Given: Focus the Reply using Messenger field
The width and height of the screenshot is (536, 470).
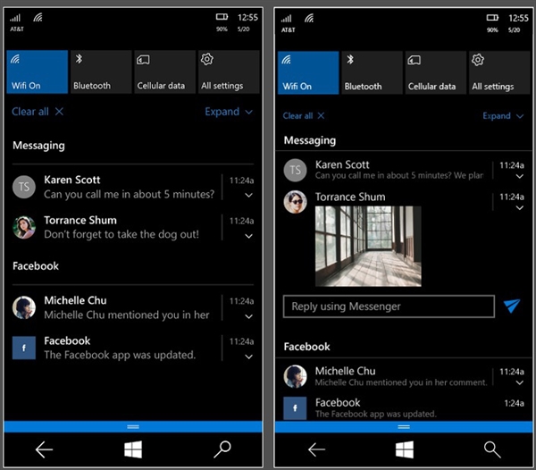Looking at the screenshot, I should [x=389, y=306].
